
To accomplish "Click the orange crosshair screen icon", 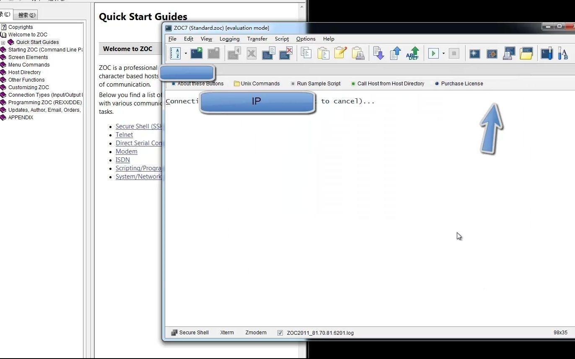I will (x=492, y=54).
